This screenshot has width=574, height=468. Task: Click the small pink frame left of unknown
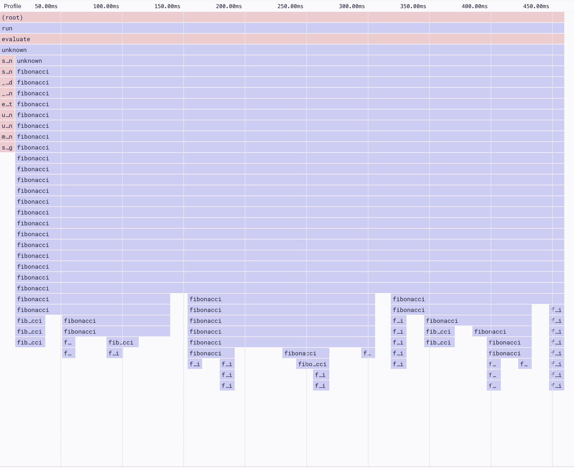7,61
